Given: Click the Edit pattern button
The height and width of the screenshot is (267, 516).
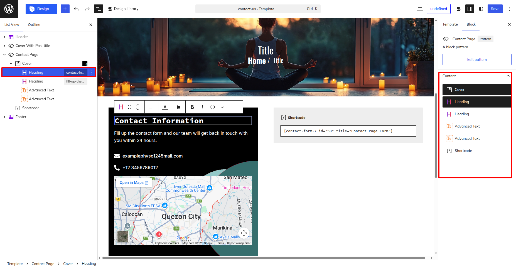Looking at the screenshot, I should pos(477,59).
